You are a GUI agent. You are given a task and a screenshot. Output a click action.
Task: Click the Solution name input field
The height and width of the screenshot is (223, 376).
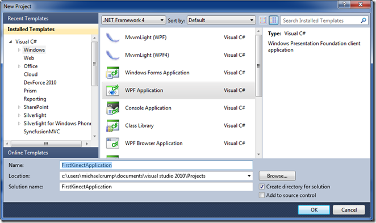[x=156, y=187]
